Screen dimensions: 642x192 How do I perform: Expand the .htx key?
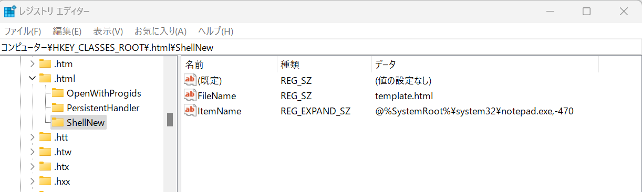coord(32,167)
